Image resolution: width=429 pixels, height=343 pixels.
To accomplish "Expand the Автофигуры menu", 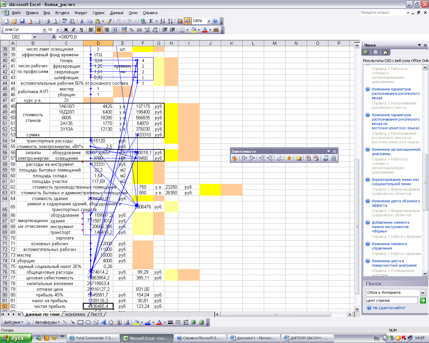I will [x=47, y=322].
